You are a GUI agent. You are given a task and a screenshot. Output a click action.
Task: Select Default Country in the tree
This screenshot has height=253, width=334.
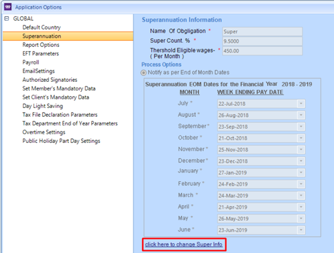click(42, 28)
